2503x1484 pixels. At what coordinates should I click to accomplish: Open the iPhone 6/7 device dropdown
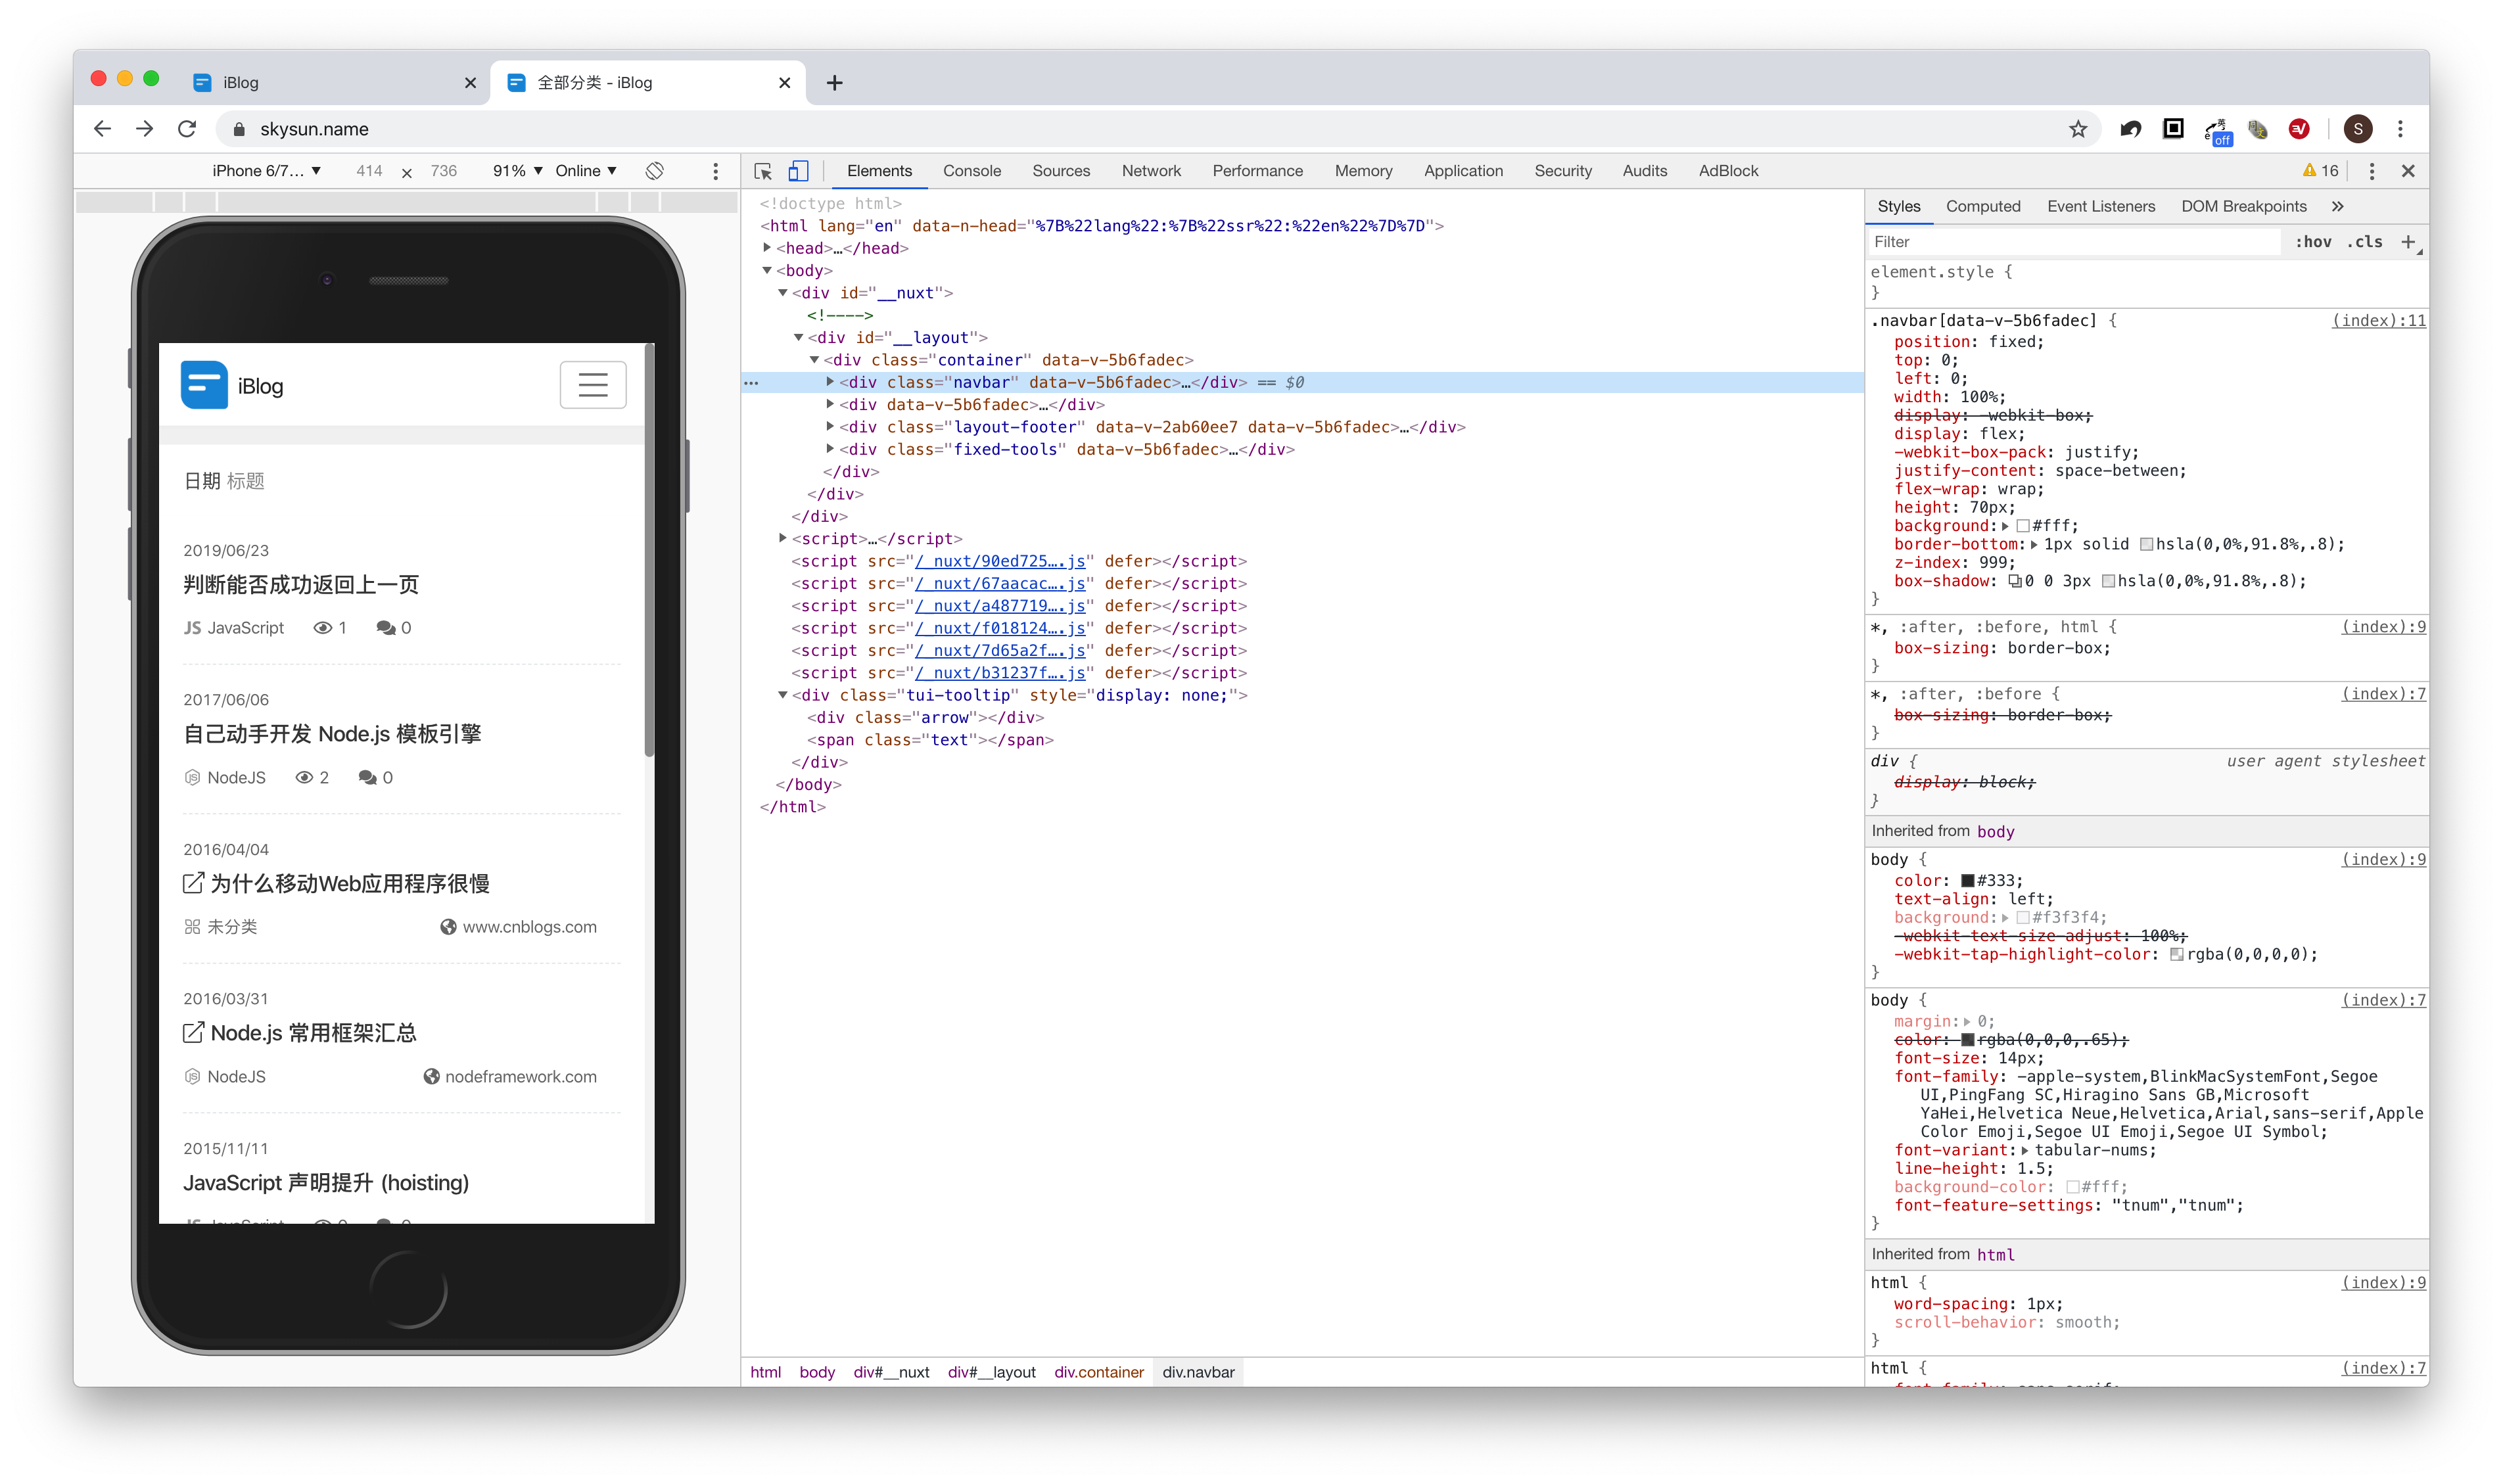click(x=266, y=171)
